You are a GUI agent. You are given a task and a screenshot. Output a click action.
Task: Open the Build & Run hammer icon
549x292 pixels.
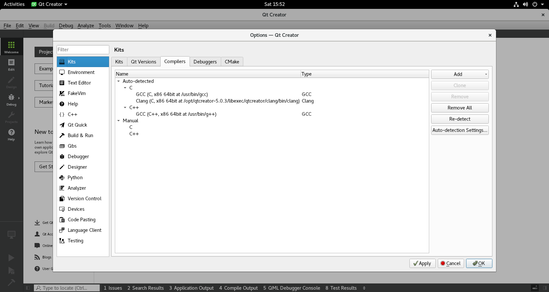[62, 135]
